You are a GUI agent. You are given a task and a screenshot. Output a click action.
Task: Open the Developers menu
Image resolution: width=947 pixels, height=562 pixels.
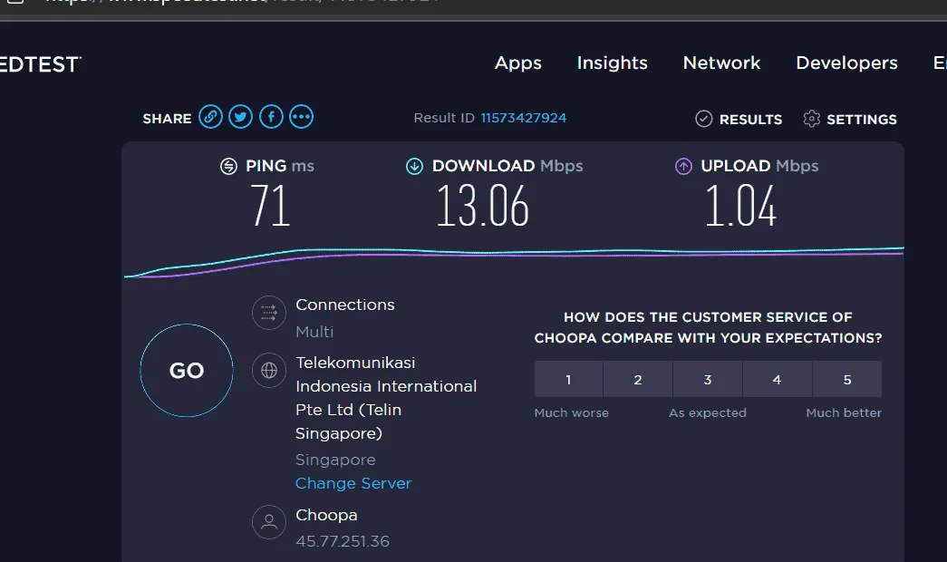[846, 63]
